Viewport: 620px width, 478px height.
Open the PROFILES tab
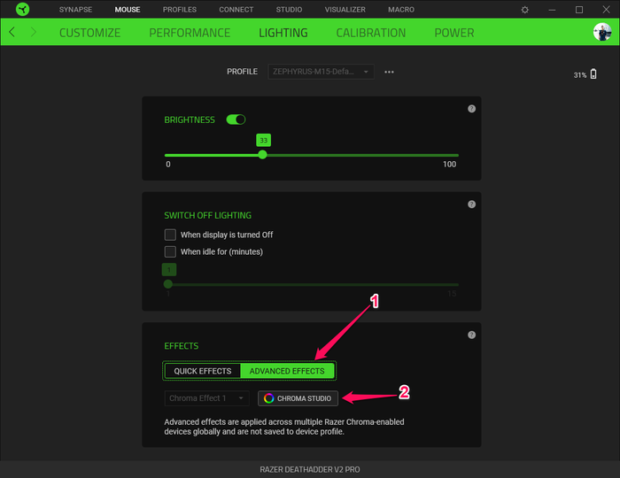(x=180, y=10)
